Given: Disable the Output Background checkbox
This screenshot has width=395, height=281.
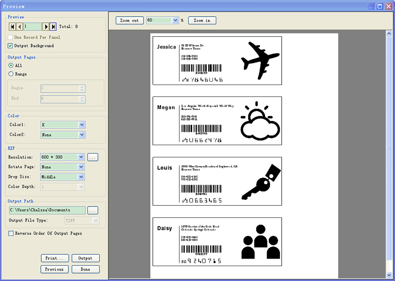Looking at the screenshot, I should pos(11,46).
